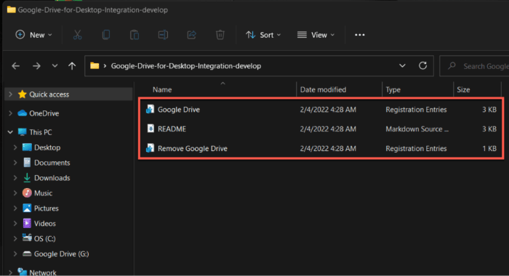The width and height of the screenshot is (509, 276).
Task: Click the OneDrive cloud icon
Action: click(22, 113)
